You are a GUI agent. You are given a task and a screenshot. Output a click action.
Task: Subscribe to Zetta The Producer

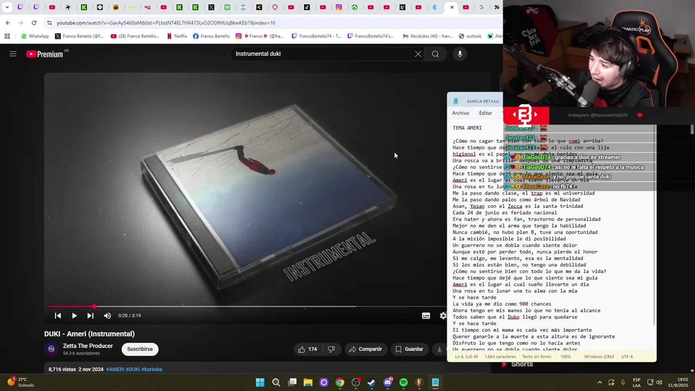click(x=140, y=349)
